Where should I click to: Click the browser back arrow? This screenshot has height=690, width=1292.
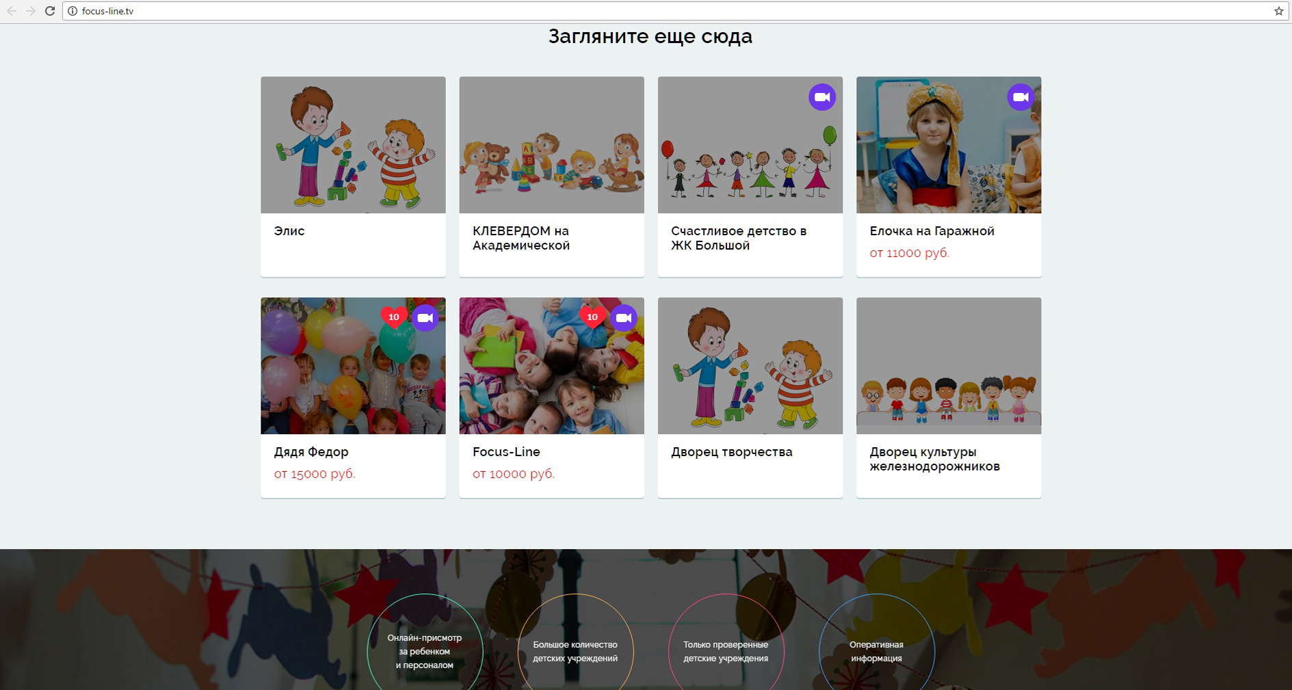(x=12, y=11)
